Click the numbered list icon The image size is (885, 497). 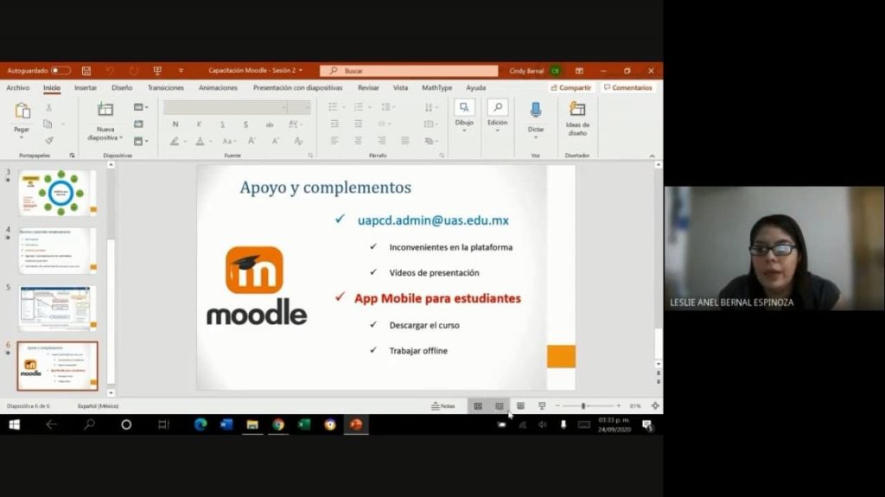click(x=359, y=107)
